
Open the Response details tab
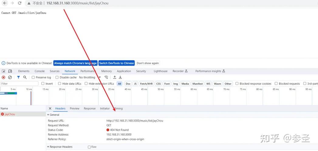[90, 108]
